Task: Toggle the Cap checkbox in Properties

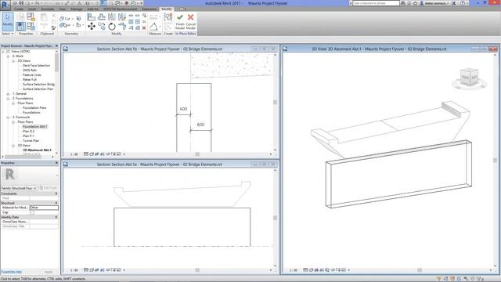Action: (32, 212)
